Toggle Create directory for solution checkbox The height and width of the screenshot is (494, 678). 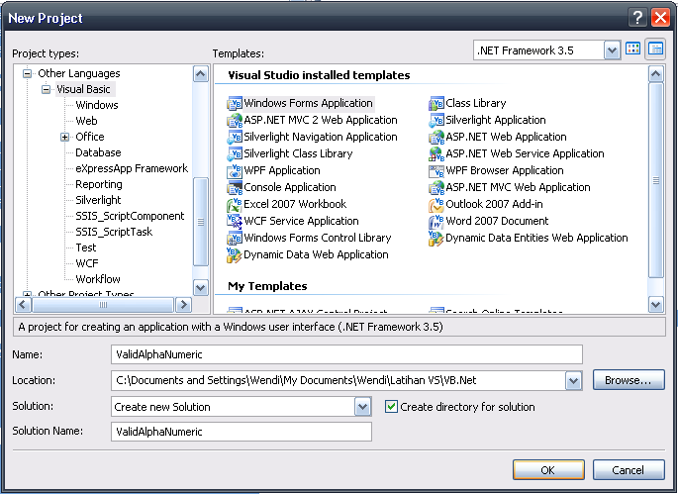(x=391, y=407)
